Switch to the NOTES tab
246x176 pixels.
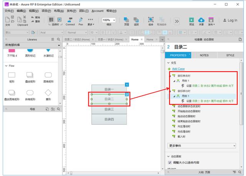[x=204, y=55]
